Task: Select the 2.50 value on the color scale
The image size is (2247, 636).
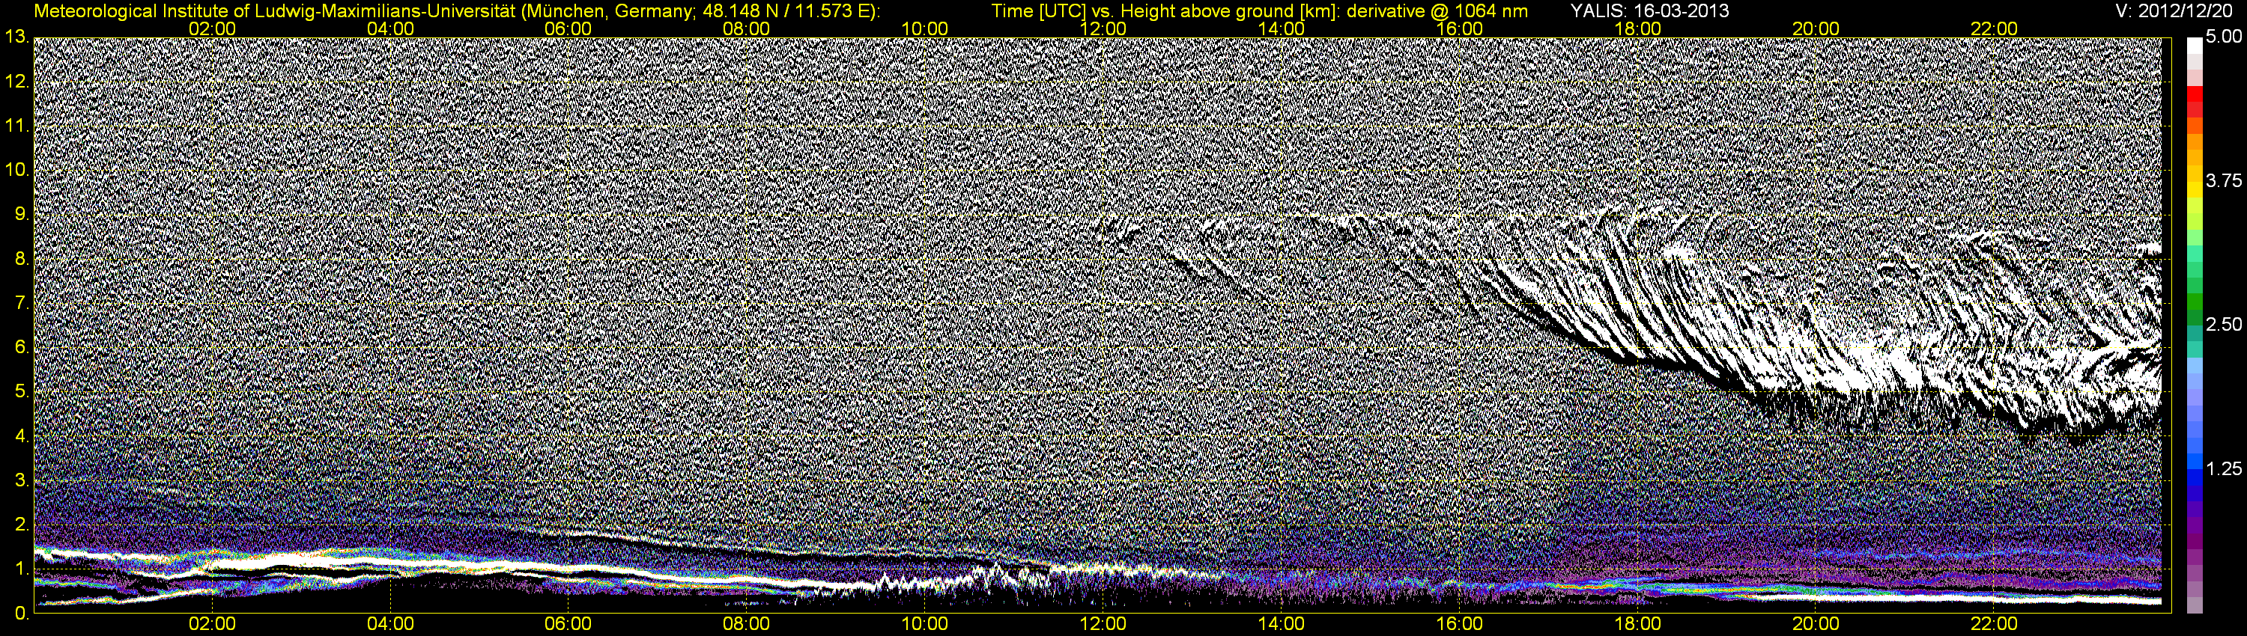Action: [2224, 324]
